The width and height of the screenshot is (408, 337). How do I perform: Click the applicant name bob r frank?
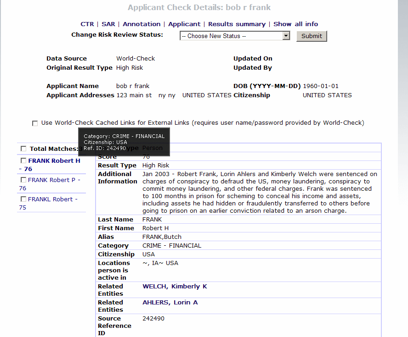coord(133,86)
